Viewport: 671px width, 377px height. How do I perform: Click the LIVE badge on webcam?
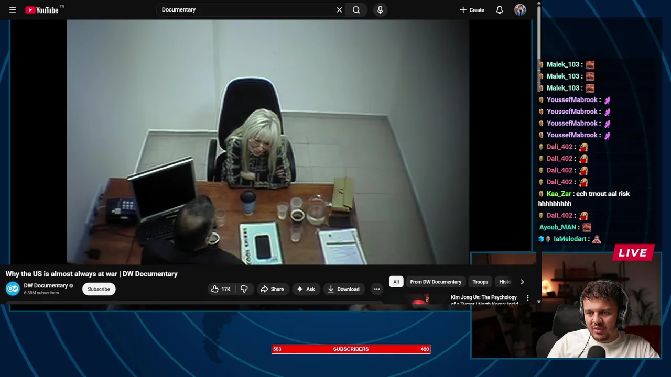pos(633,253)
